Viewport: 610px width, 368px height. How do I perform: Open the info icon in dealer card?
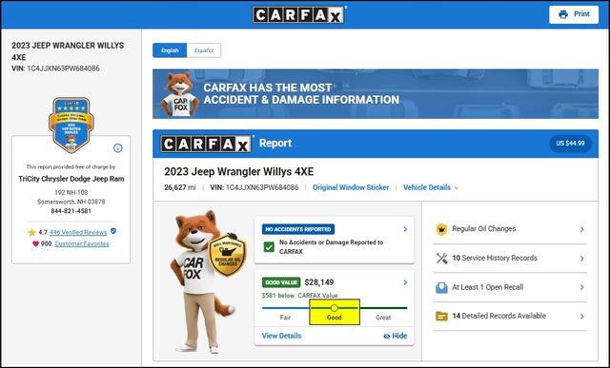pyautogui.click(x=118, y=148)
